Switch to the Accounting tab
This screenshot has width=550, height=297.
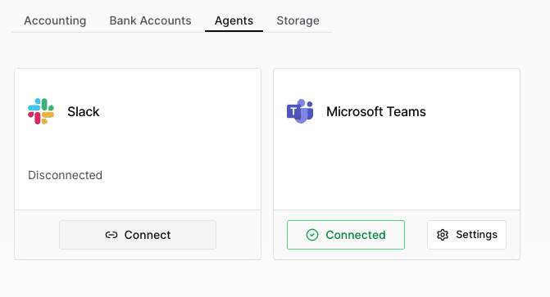(55, 20)
